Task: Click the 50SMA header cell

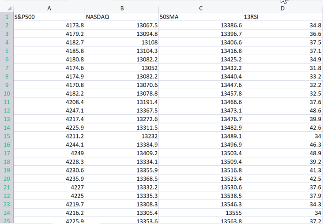Action: pyautogui.click(x=201, y=17)
